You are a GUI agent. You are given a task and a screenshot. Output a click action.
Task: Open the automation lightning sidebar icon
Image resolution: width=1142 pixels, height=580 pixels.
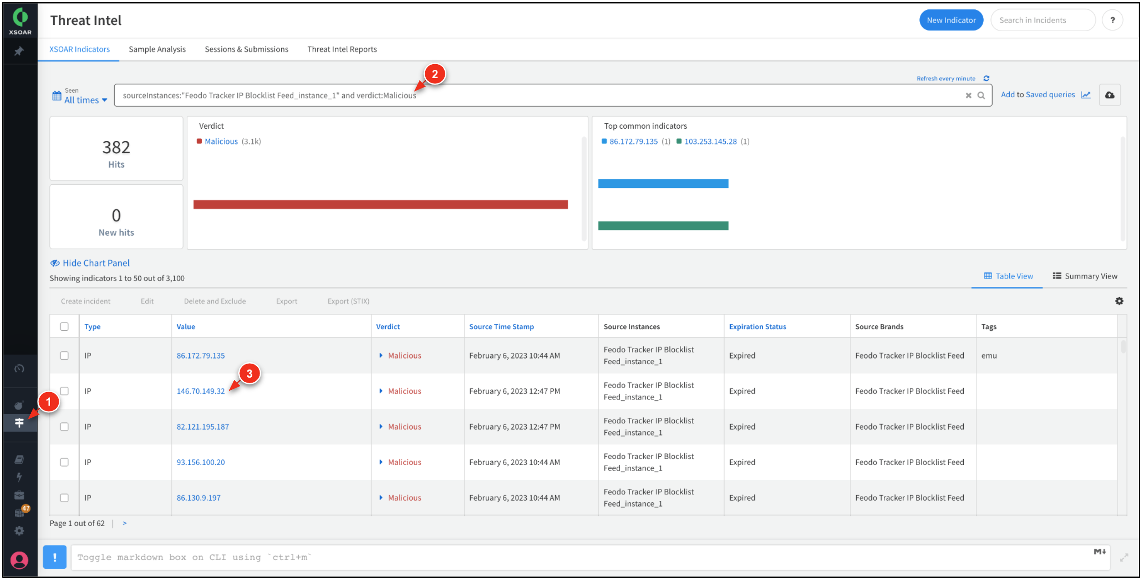pos(19,477)
